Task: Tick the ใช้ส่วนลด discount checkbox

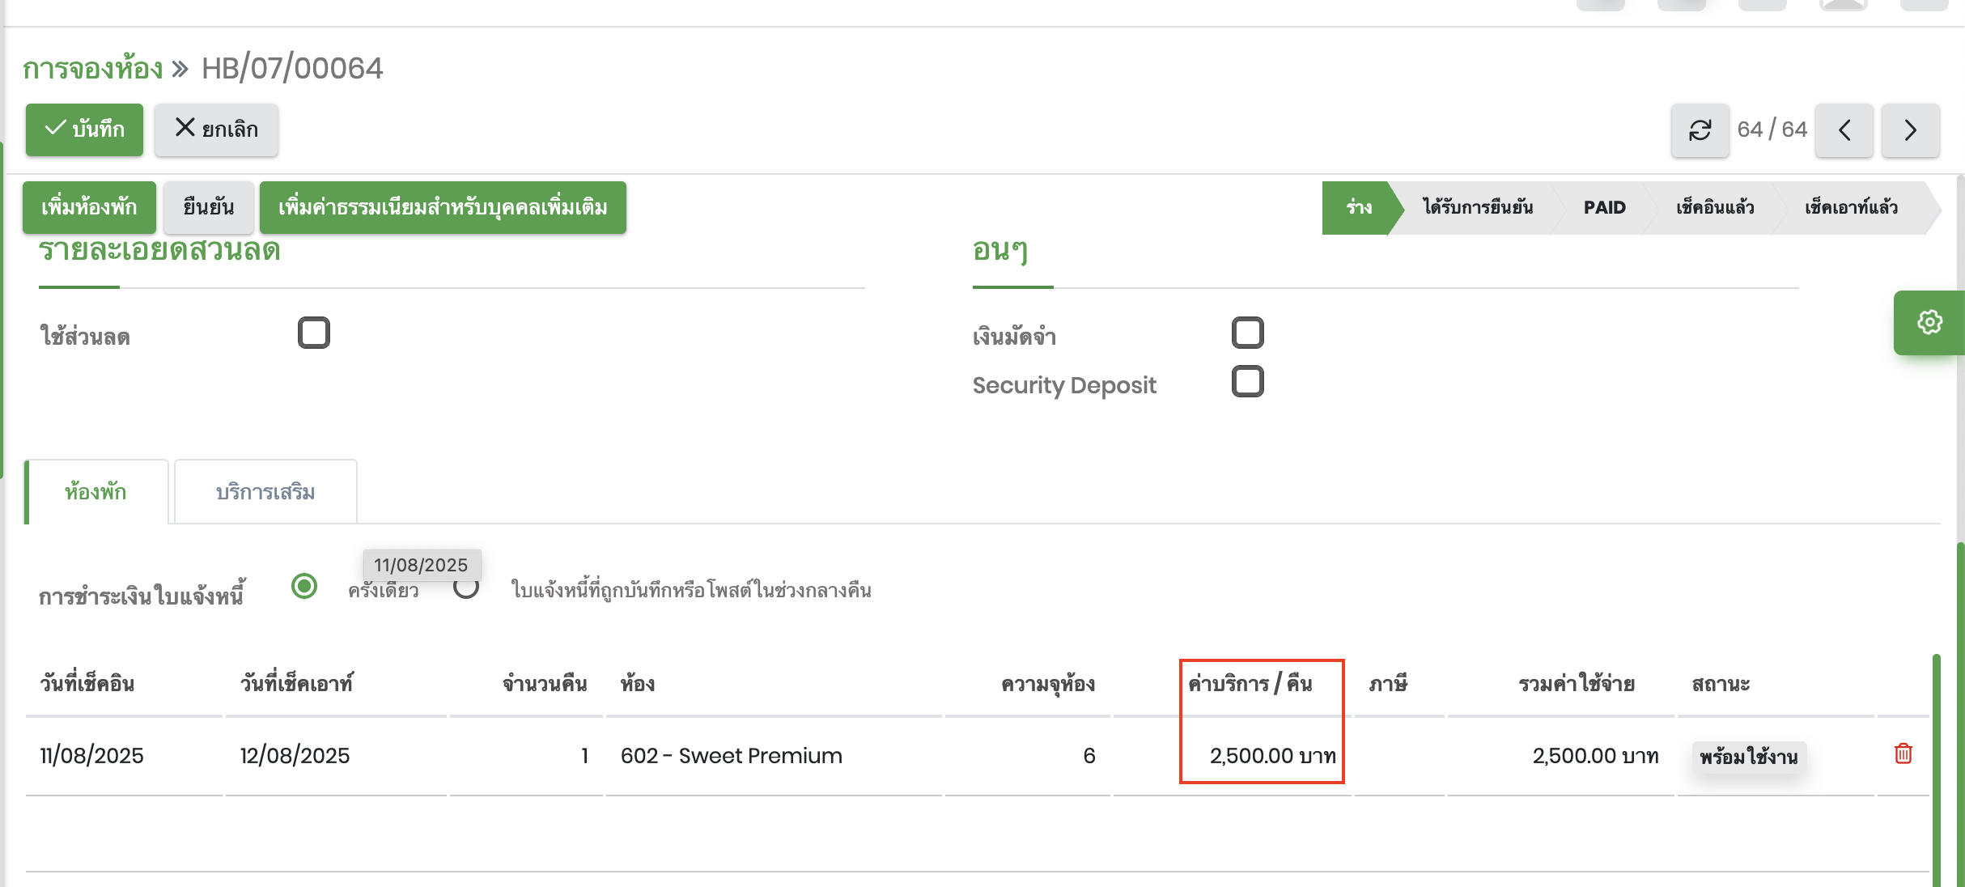Action: click(x=314, y=333)
